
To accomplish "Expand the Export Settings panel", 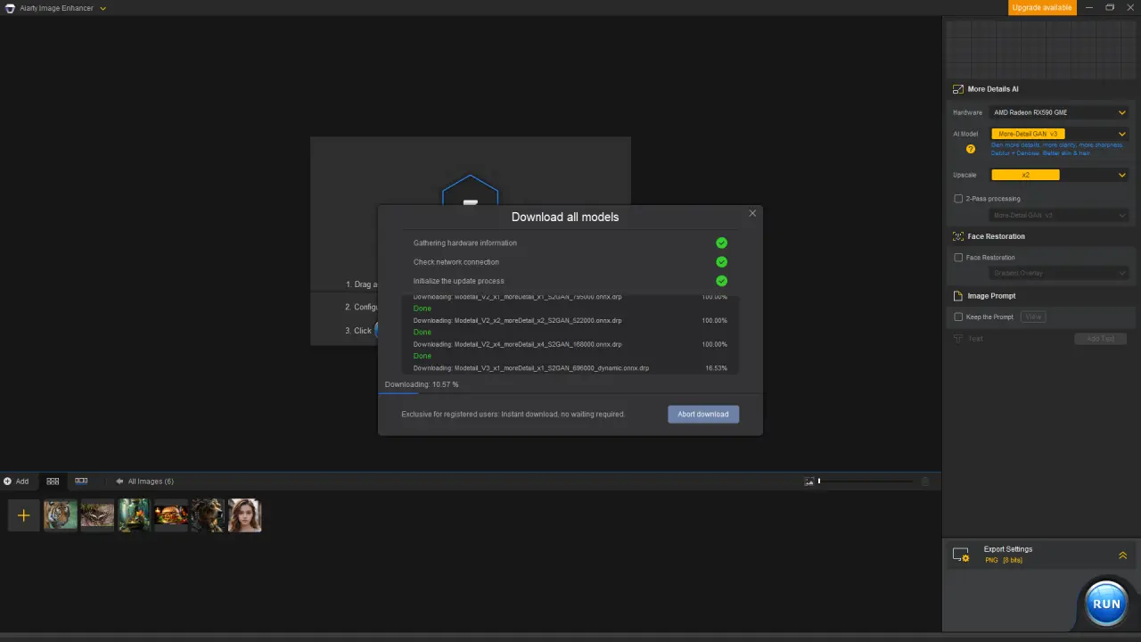I will [x=1122, y=556].
